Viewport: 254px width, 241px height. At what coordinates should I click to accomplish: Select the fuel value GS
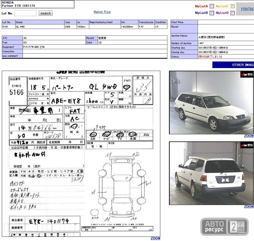pos(25,42)
